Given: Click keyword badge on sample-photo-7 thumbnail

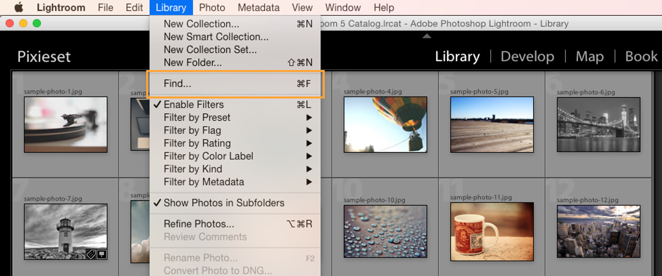Looking at the screenshot, I should pos(91,254).
